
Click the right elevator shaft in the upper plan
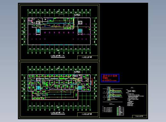80,22
